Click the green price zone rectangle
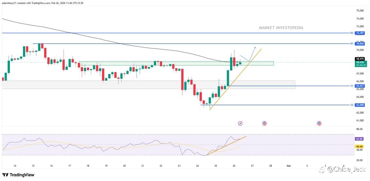 point(176,63)
